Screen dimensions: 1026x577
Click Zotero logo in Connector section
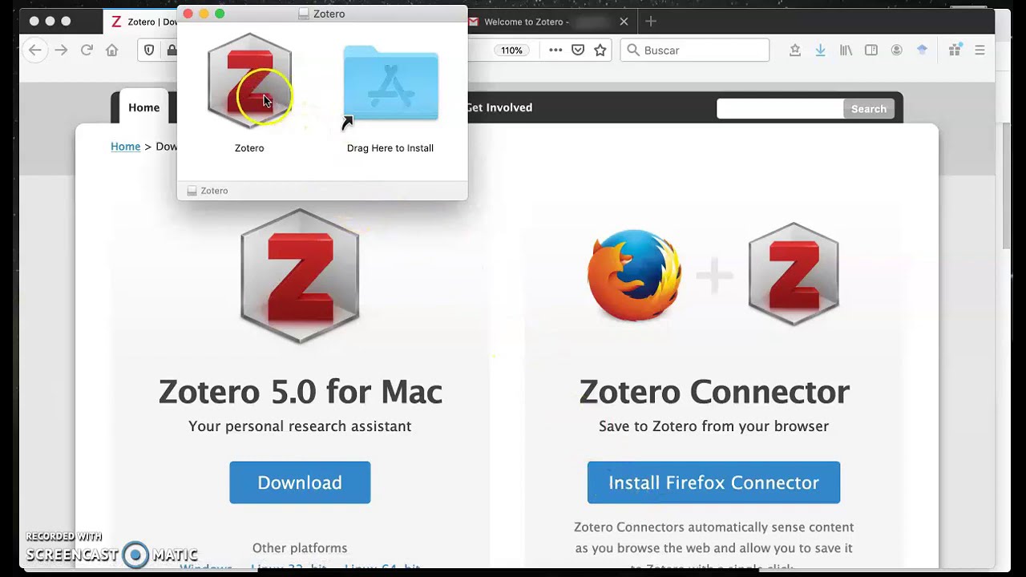coord(794,273)
